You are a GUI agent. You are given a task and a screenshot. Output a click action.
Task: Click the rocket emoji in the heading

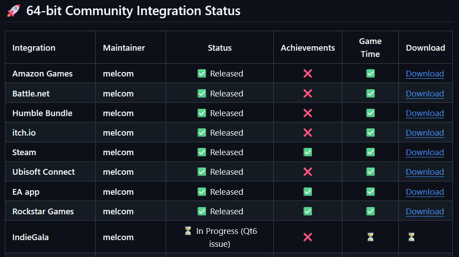(x=14, y=11)
